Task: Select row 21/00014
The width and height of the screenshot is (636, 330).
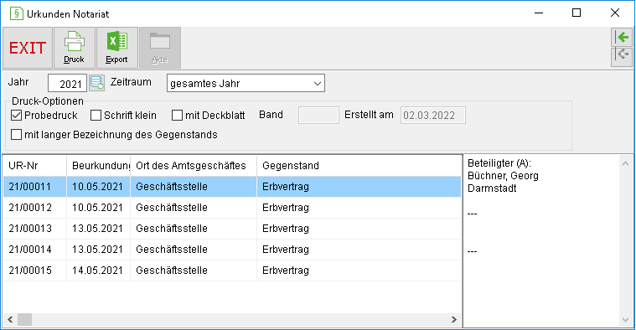Action: point(232,250)
